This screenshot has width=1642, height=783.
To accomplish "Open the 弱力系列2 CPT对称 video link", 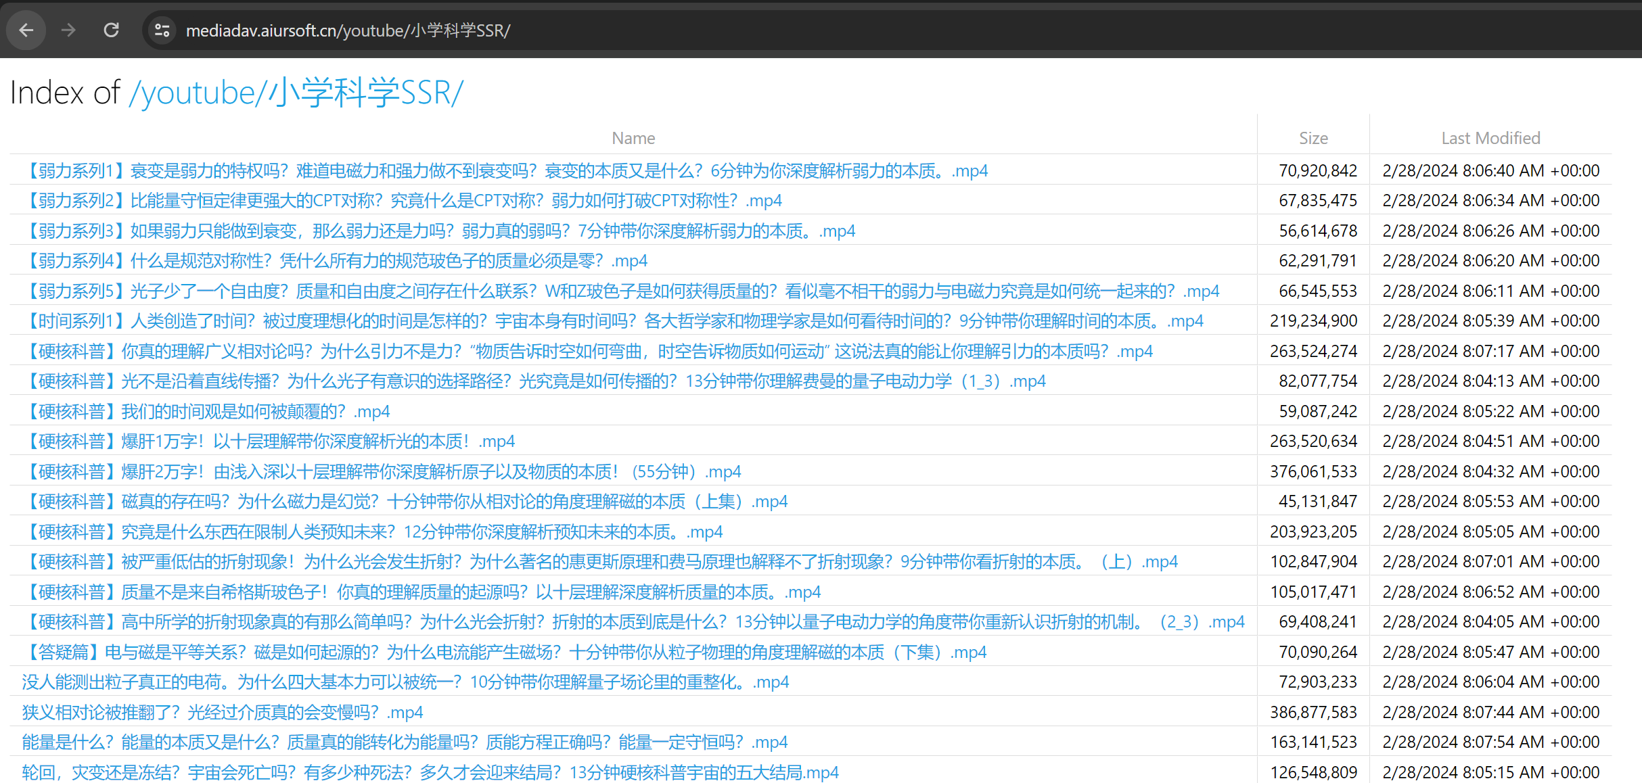I will coord(403,201).
